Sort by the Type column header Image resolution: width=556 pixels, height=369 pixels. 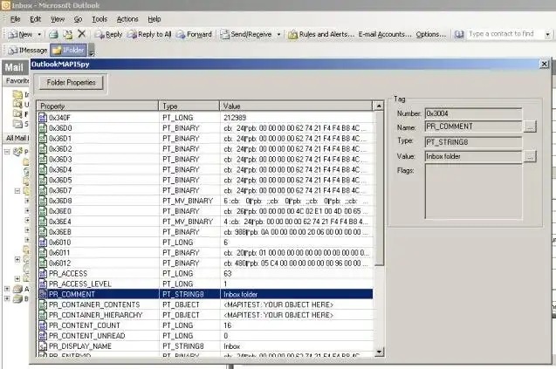189,106
